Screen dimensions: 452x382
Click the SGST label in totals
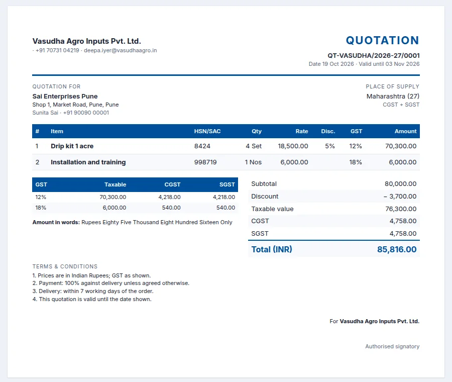pyautogui.click(x=260, y=233)
